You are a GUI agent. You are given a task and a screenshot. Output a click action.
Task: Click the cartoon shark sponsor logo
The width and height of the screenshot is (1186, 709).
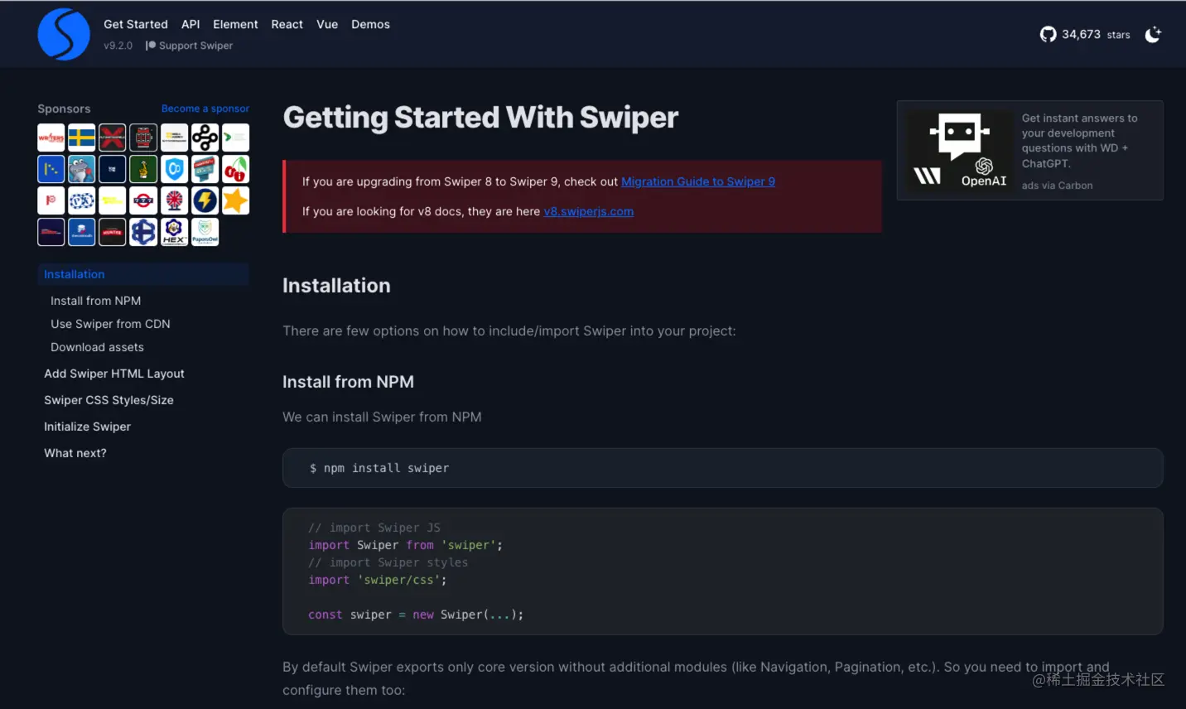pyautogui.click(x=82, y=169)
